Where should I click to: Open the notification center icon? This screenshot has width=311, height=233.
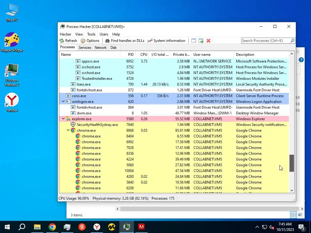pyautogui.click(x=302, y=227)
